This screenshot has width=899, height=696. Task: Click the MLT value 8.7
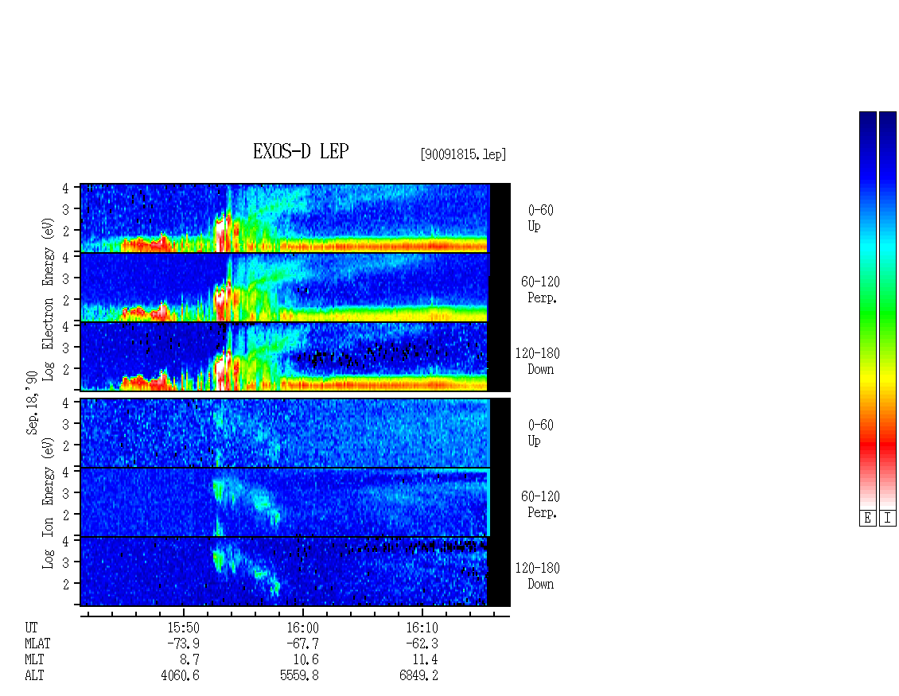[190, 660]
